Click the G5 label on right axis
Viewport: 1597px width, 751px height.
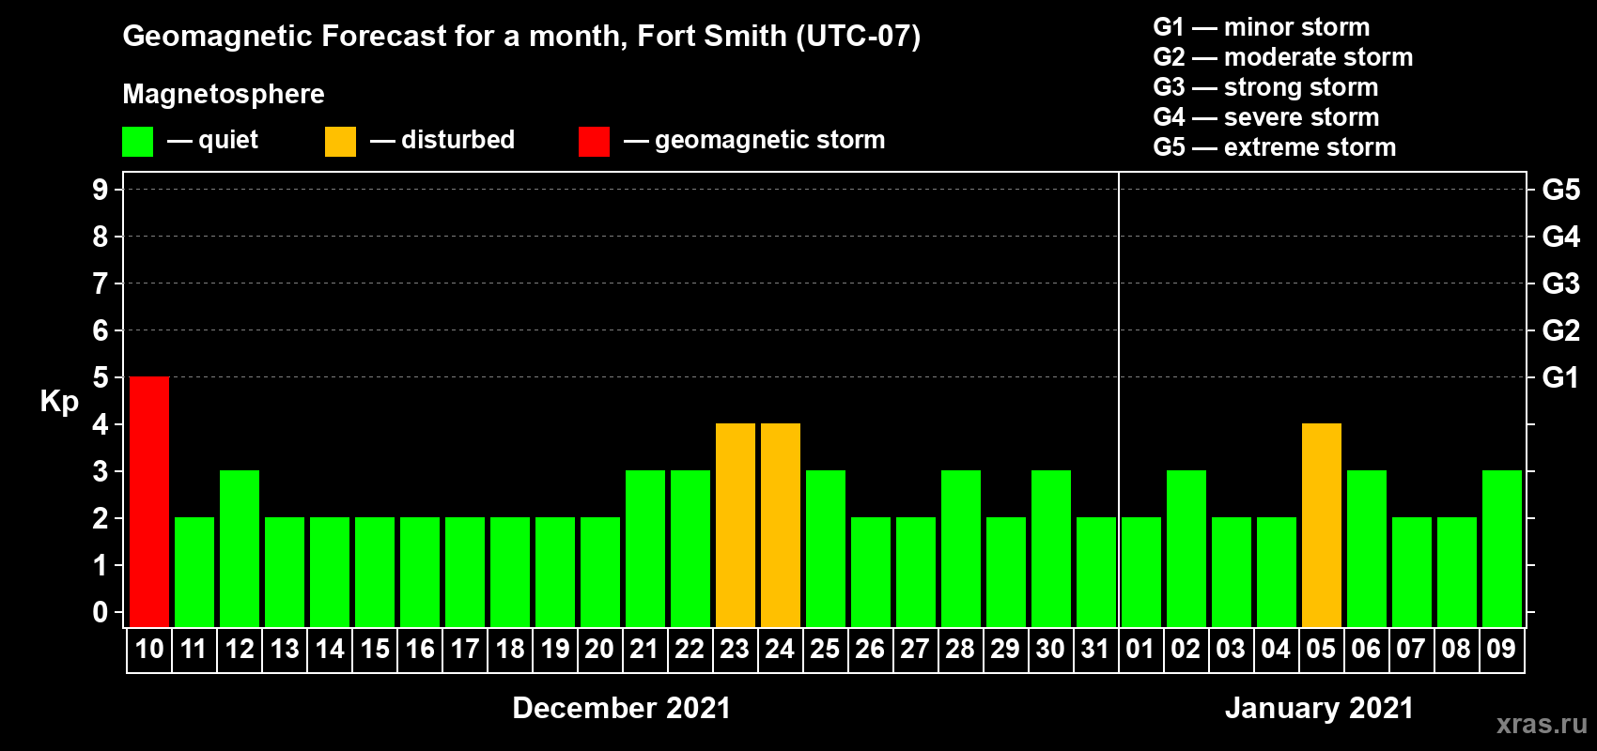(1560, 190)
